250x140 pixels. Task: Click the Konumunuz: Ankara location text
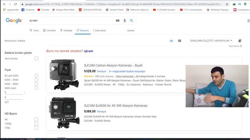tap(15, 41)
